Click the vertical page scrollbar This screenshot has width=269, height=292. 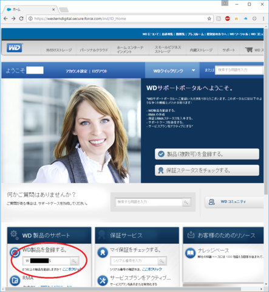click(266, 111)
